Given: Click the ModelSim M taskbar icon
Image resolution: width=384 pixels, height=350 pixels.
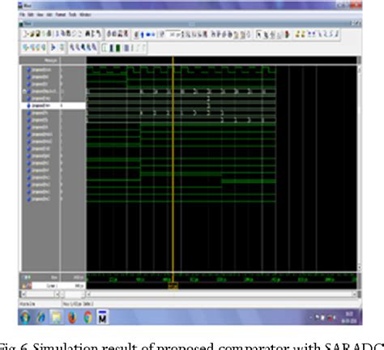Looking at the screenshot, I should [x=103, y=318].
